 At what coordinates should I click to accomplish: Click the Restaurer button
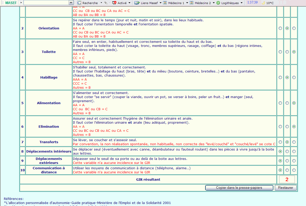[286, 188]
